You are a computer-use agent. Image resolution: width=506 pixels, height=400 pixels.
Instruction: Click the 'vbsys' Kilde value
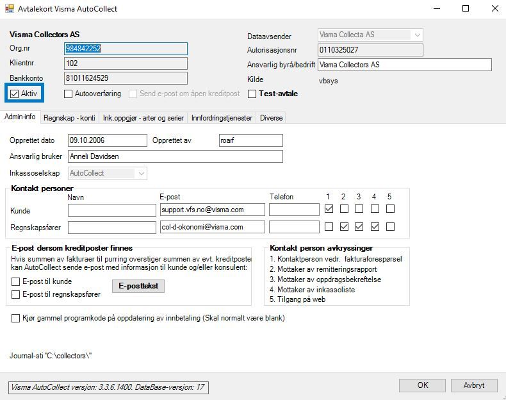[x=329, y=81]
